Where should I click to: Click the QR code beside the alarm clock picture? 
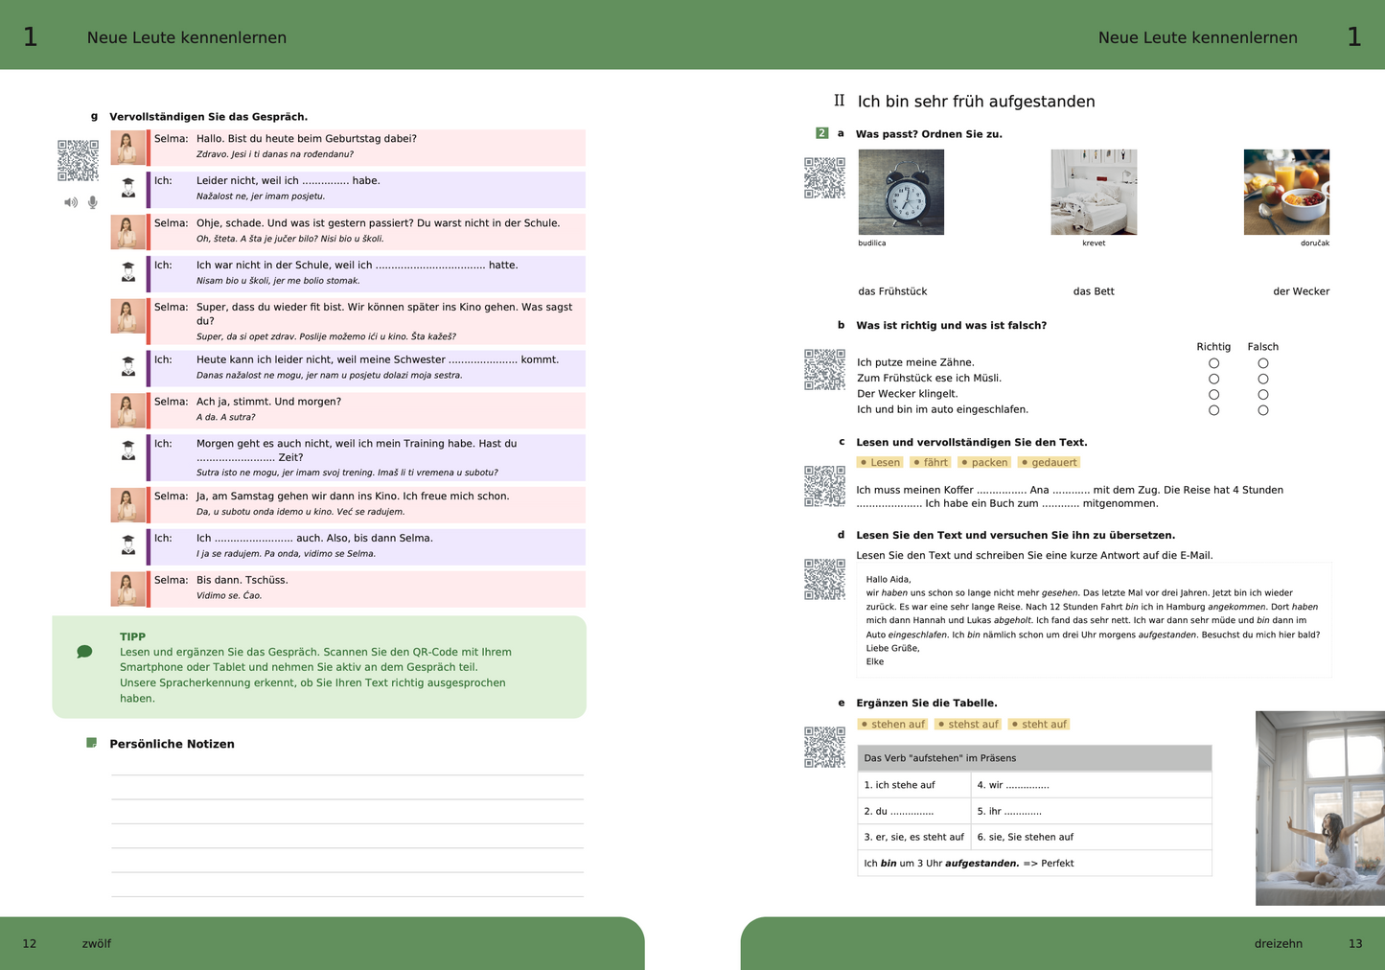(824, 177)
